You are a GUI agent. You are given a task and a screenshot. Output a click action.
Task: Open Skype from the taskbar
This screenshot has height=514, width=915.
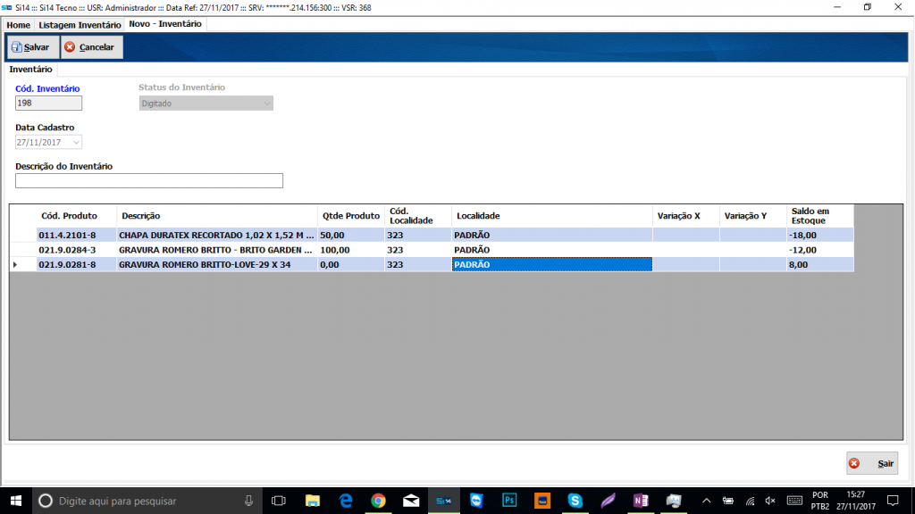tap(575, 501)
